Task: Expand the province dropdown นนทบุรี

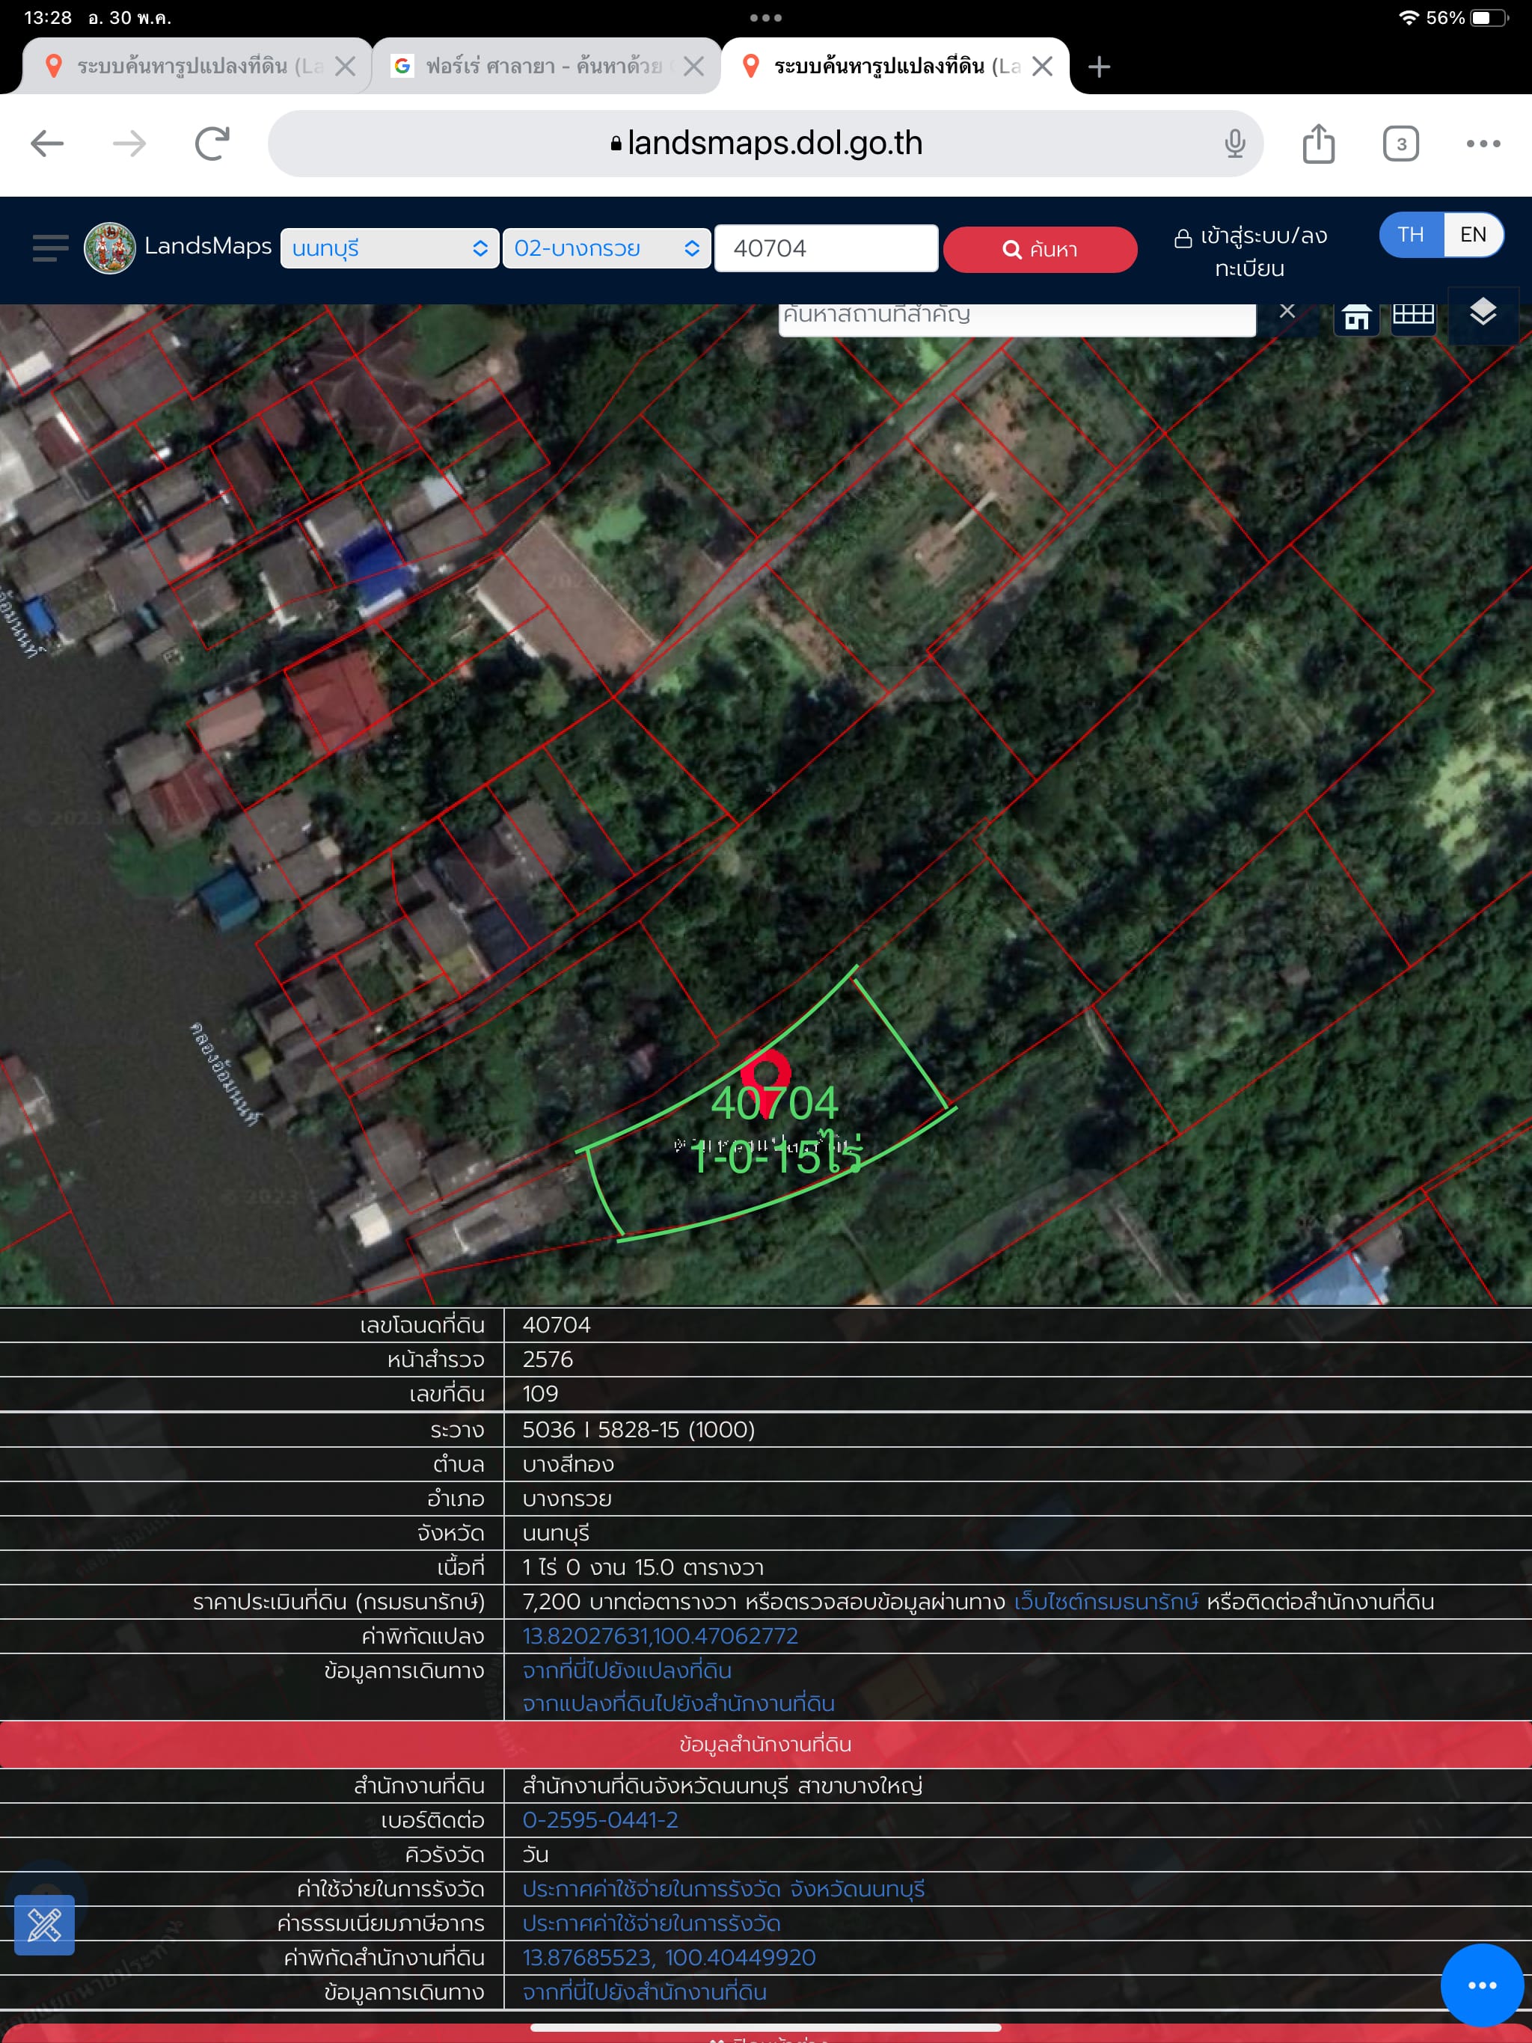Action: (x=389, y=248)
